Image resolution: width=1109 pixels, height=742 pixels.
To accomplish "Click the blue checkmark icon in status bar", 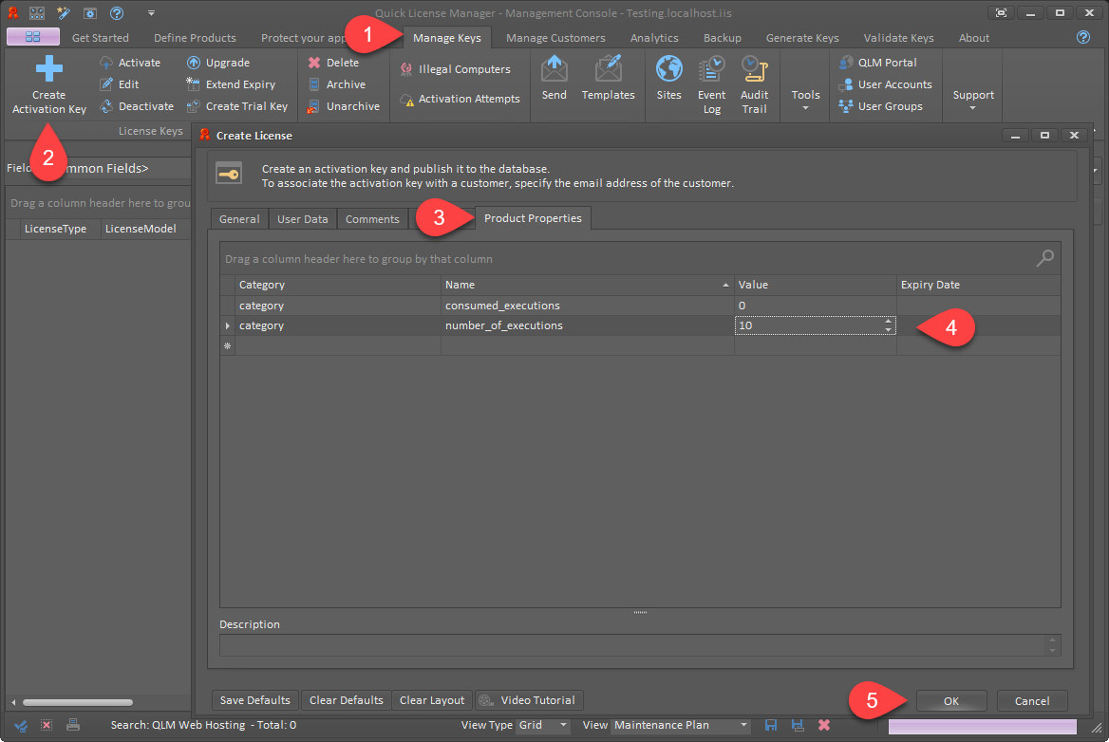I will 21,725.
